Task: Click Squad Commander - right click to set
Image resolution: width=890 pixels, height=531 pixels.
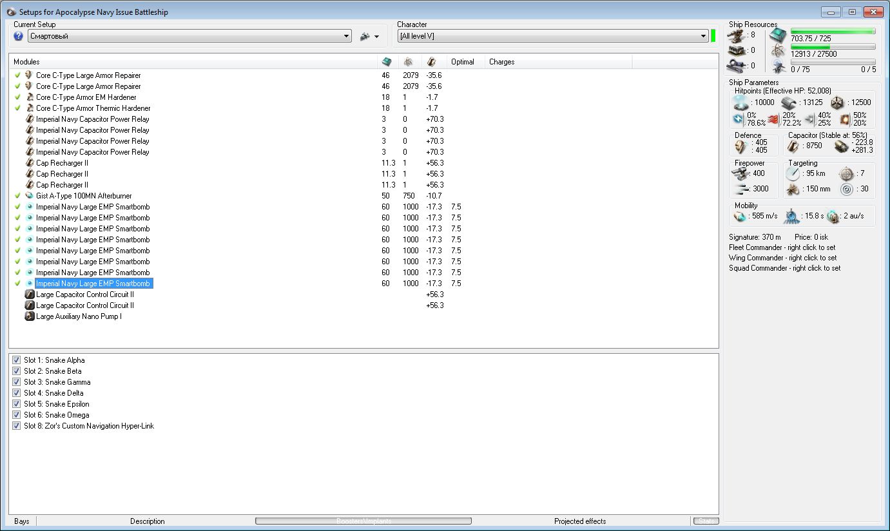Action: tap(784, 268)
